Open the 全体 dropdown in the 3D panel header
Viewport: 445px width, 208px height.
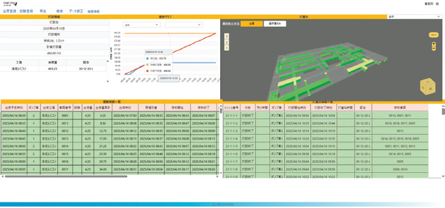coord(414,17)
